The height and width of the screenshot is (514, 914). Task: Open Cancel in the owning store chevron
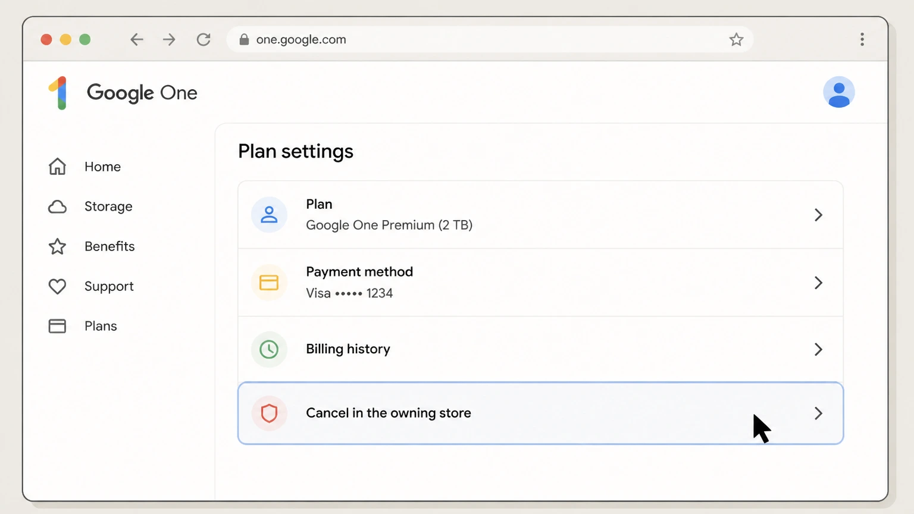coord(818,413)
